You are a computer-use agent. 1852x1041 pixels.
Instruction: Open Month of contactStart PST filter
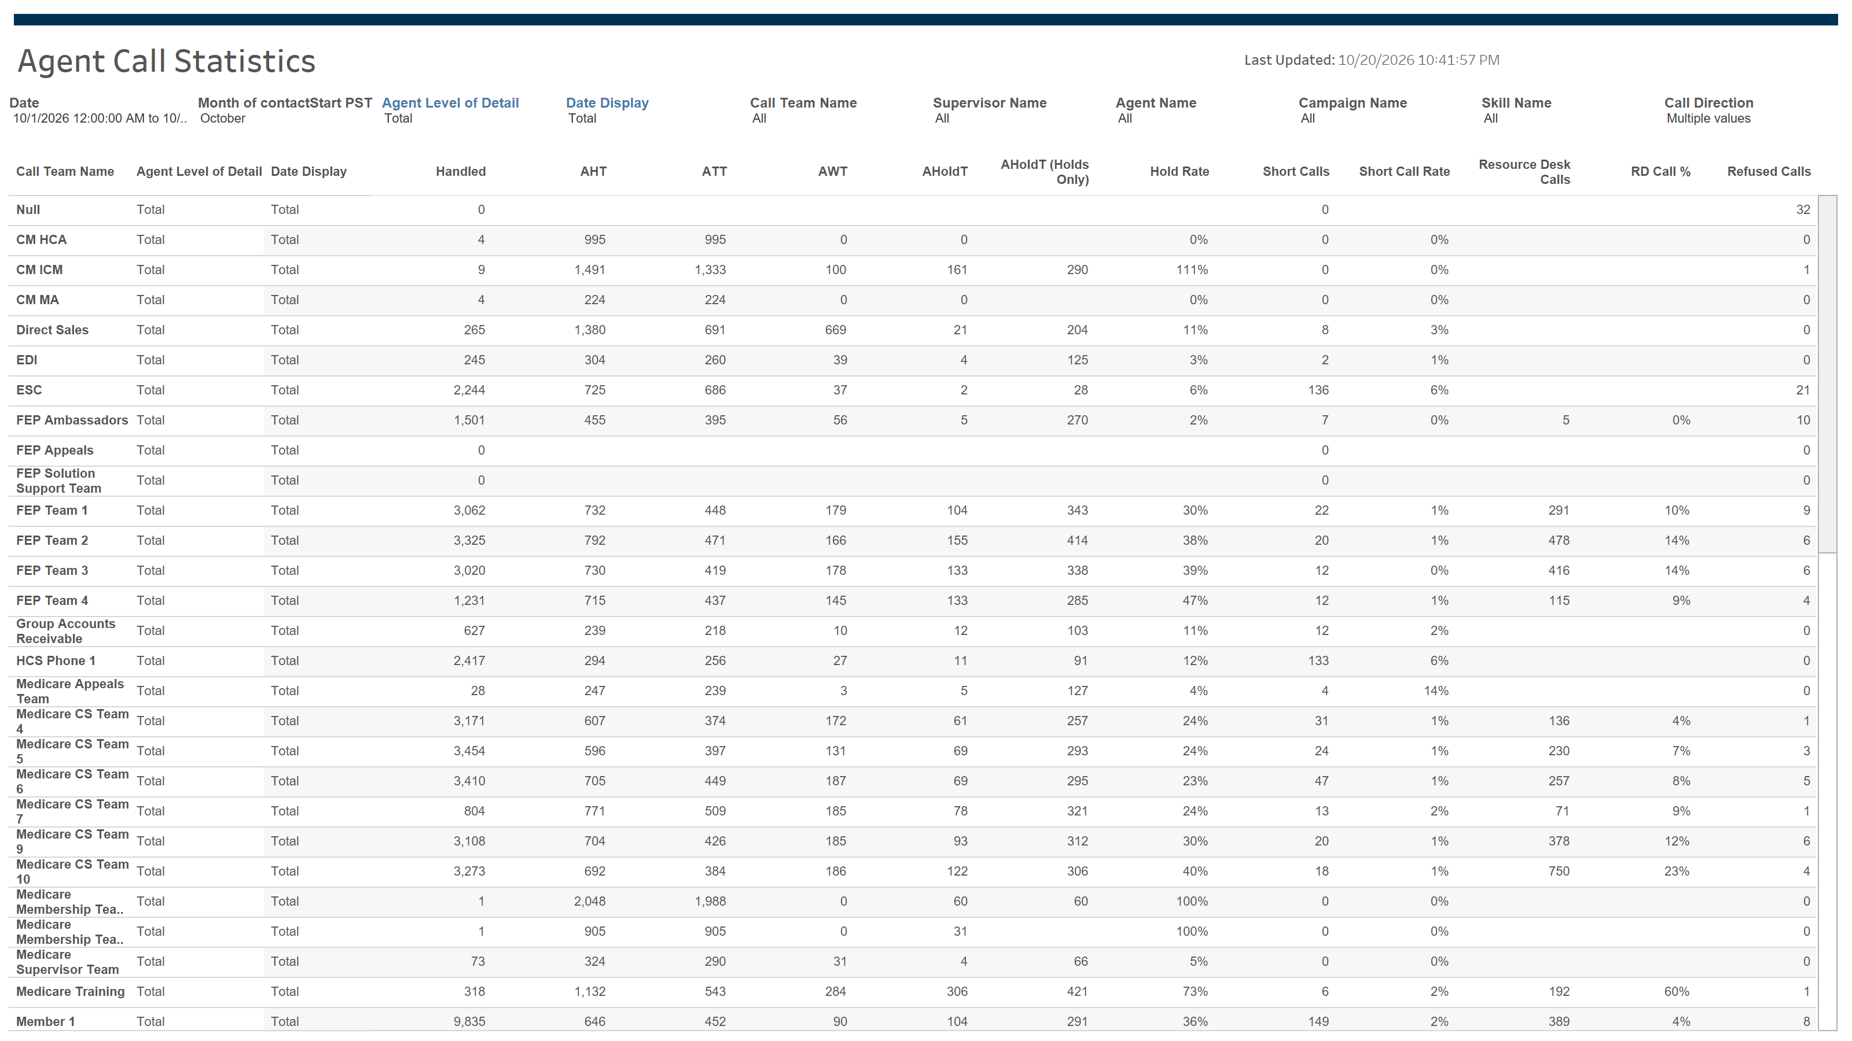click(284, 119)
